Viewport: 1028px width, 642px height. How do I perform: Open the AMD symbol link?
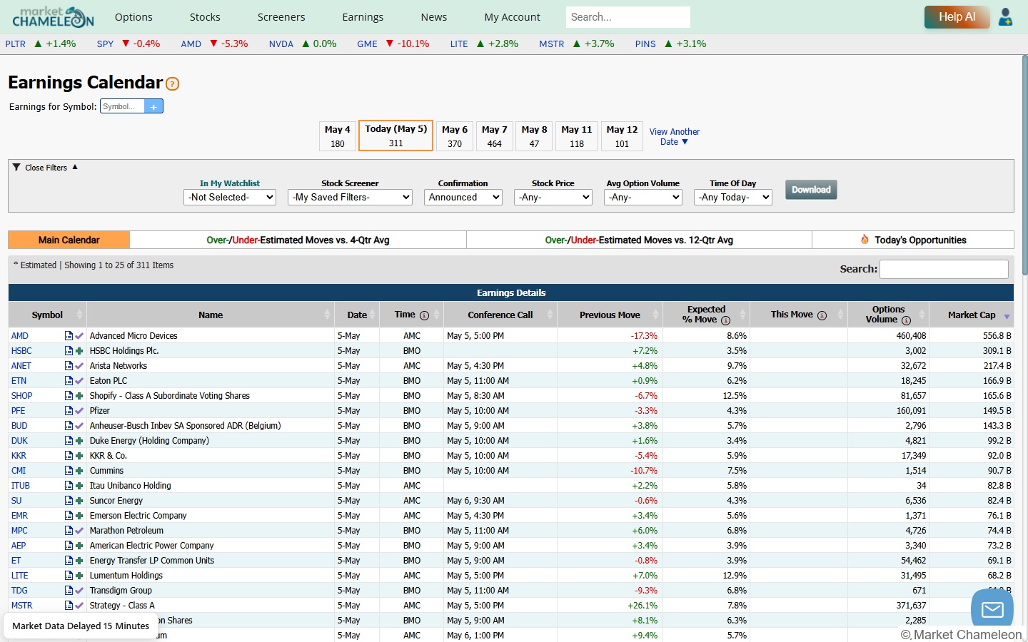(20, 336)
